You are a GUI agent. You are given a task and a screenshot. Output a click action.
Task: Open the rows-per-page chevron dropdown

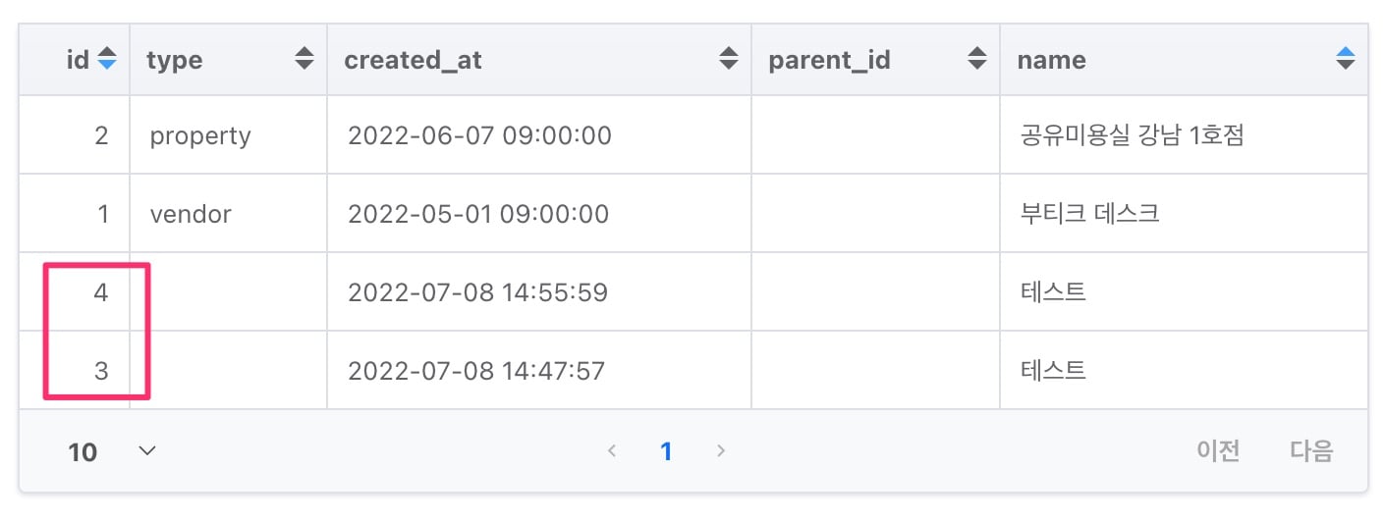click(x=147, y=451)
